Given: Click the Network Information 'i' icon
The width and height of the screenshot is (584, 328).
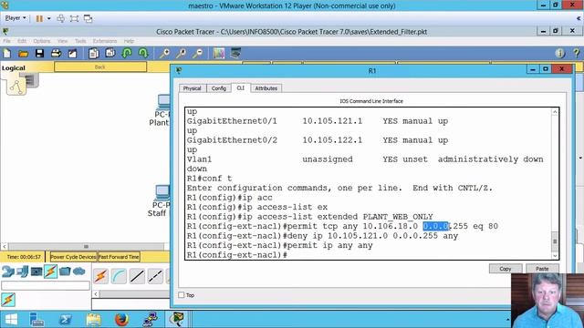Looking at the screenshot, I should (x=559, y=54).
